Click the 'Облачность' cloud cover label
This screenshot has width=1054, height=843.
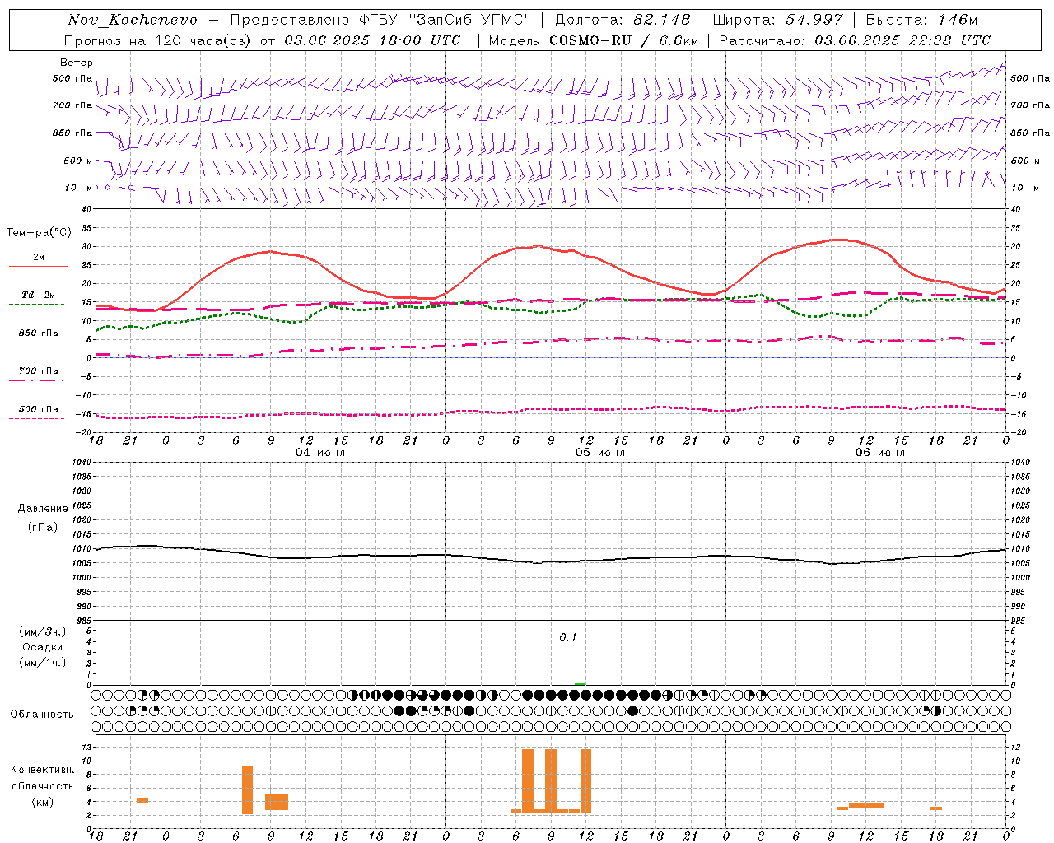(42, 714)
